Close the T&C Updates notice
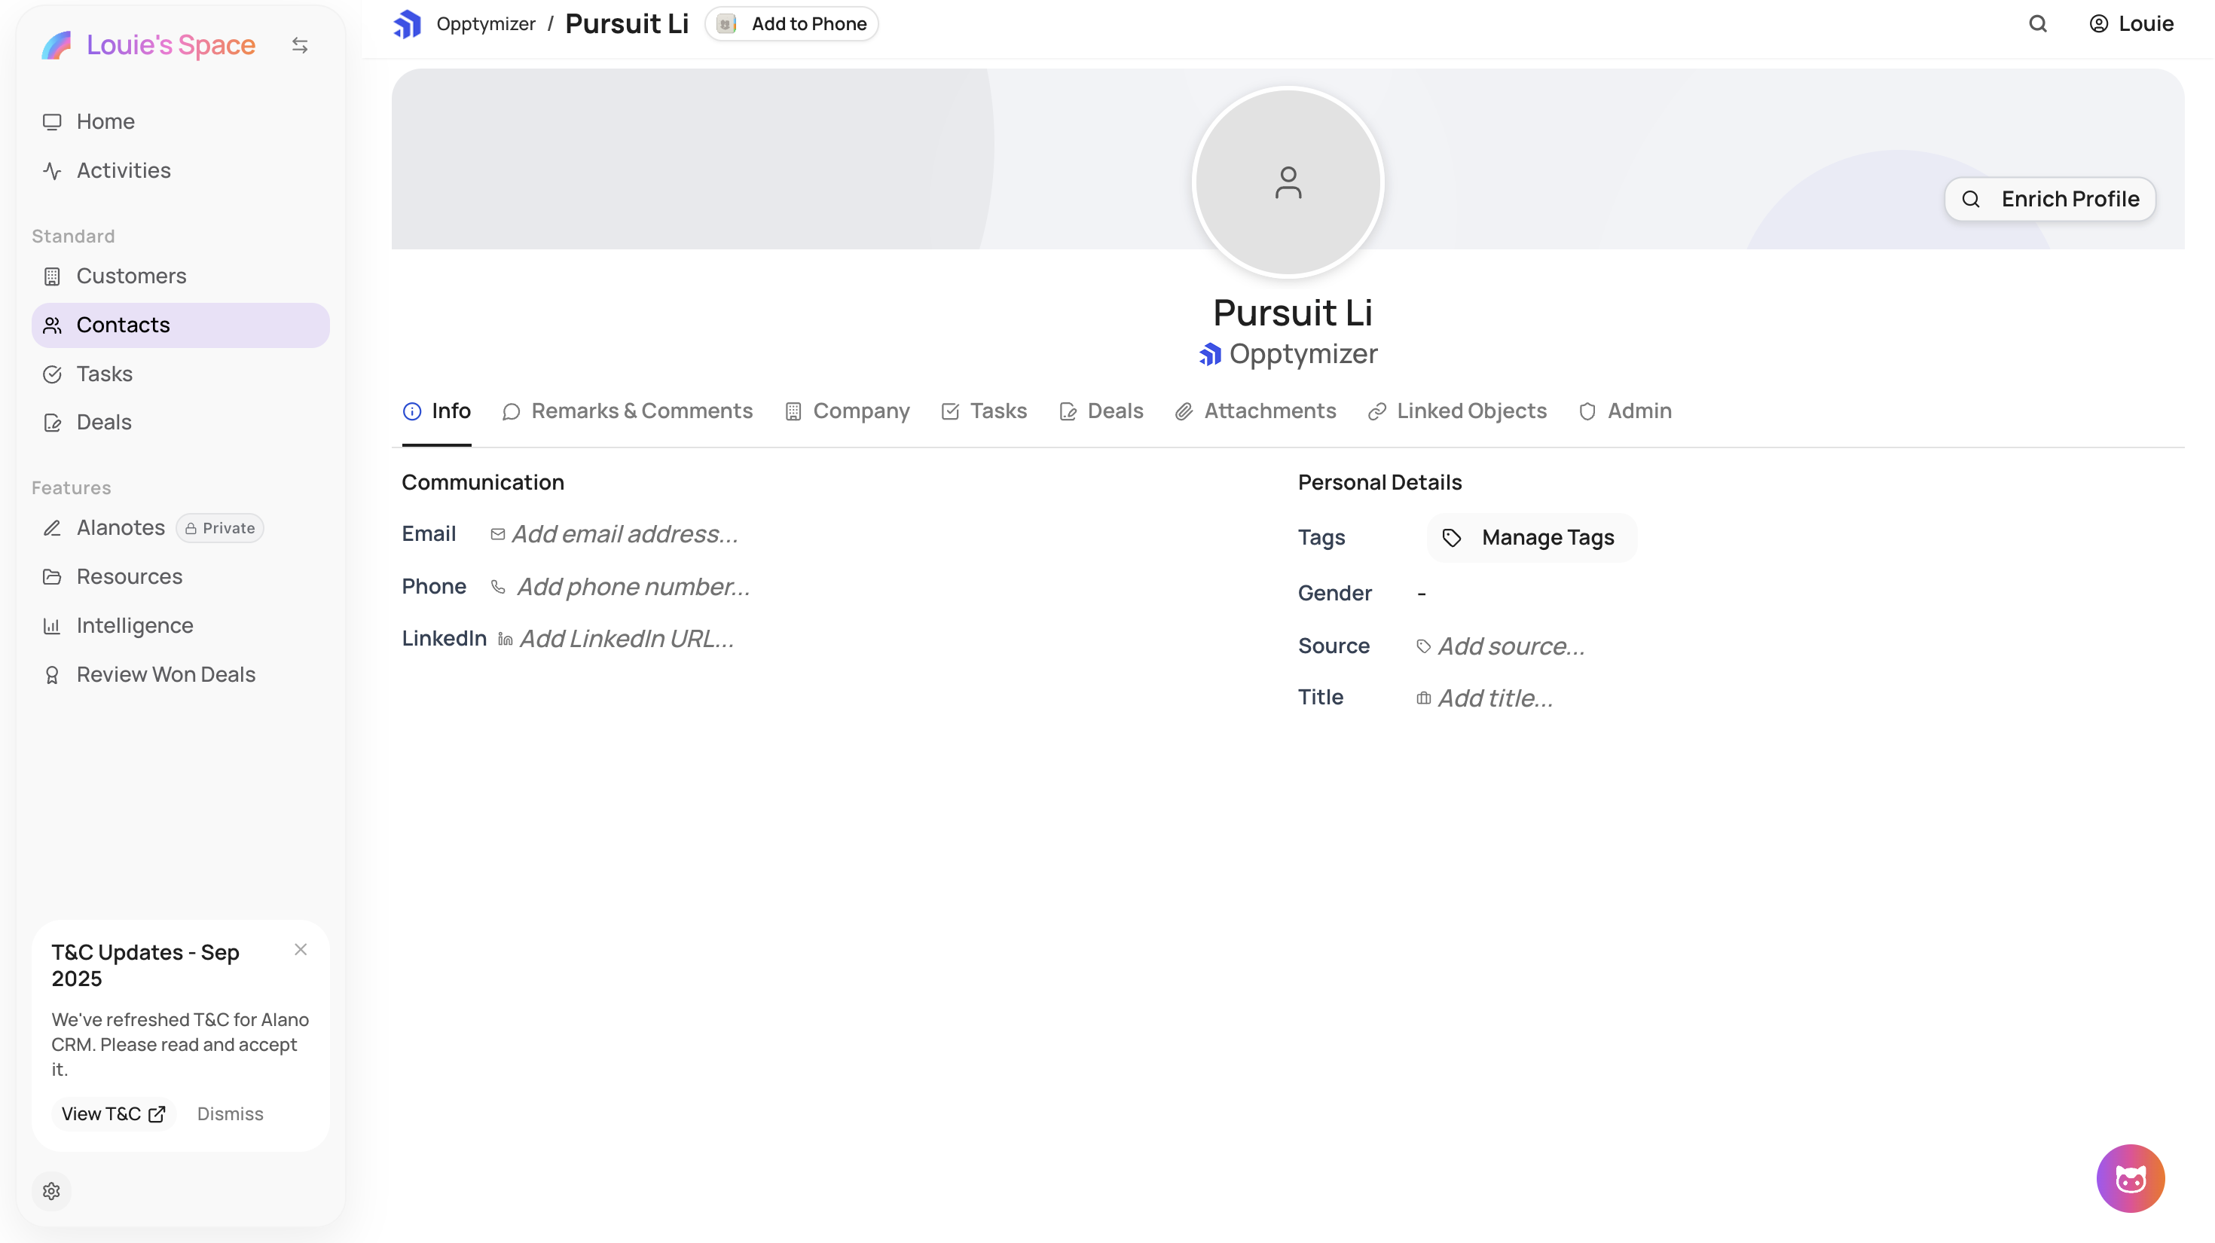This screenshot has width=2215, height=1243. pos(300,949)
